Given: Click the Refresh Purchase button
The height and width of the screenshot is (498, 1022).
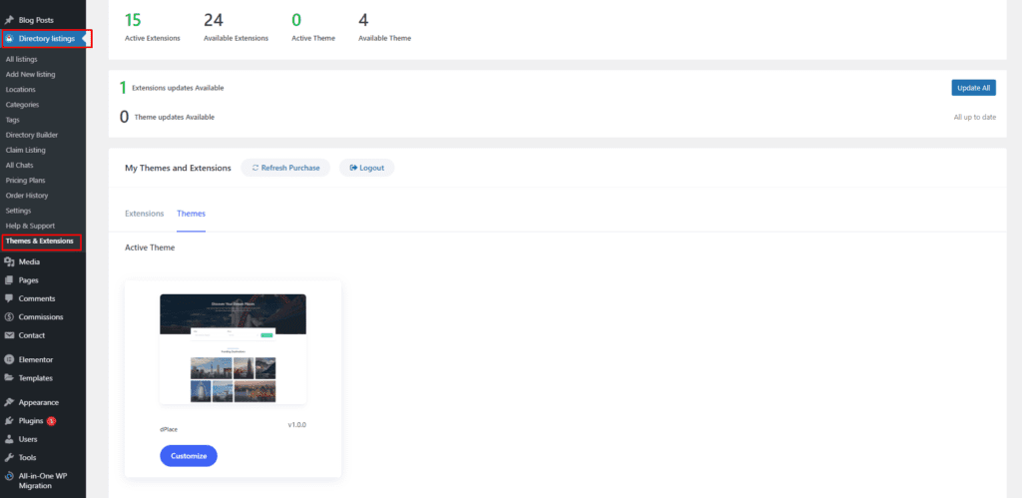Looking at the screenshot, I should 285,168.
